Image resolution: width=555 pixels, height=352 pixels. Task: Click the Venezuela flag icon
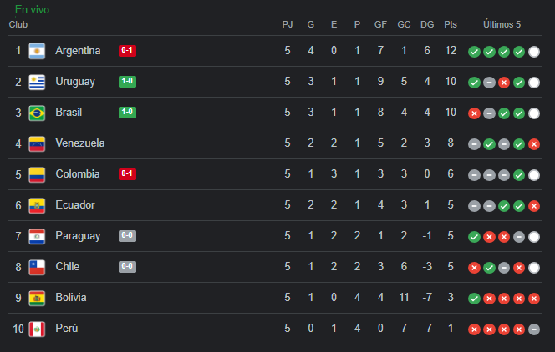coord(37,143)
